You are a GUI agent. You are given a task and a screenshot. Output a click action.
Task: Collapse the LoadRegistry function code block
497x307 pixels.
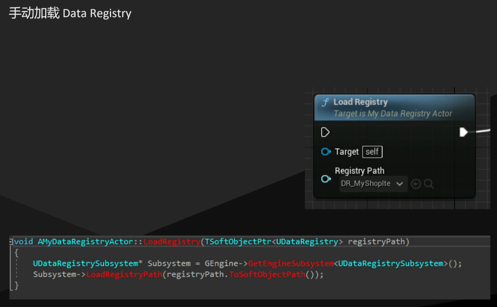11,242
